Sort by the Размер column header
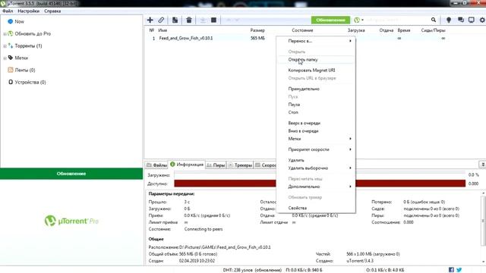This screenshot has height=273, width=486. [257, 30]
